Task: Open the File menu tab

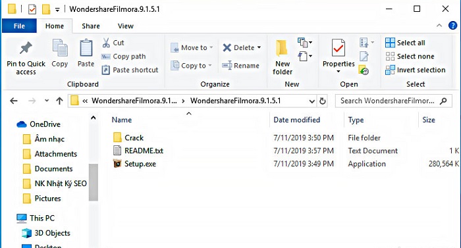Action: click(19, 26)
